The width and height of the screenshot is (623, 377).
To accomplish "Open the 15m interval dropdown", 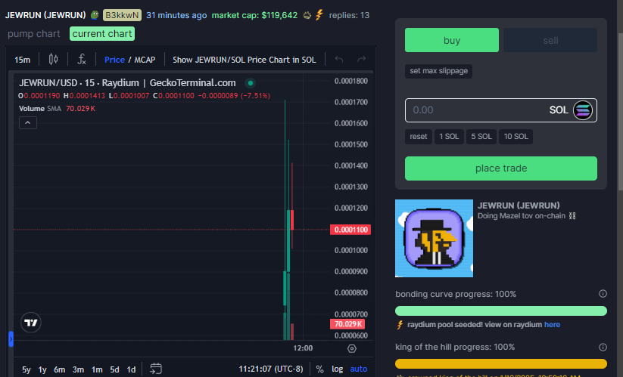I will coord(22,60).
